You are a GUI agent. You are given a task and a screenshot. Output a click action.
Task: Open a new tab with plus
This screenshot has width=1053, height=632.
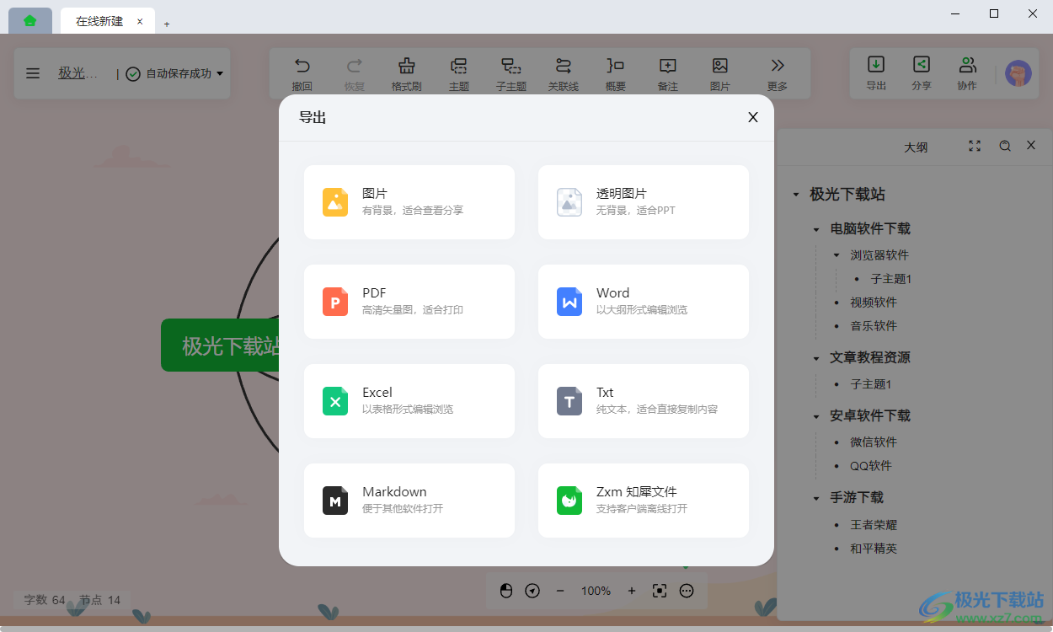point(167,24)
